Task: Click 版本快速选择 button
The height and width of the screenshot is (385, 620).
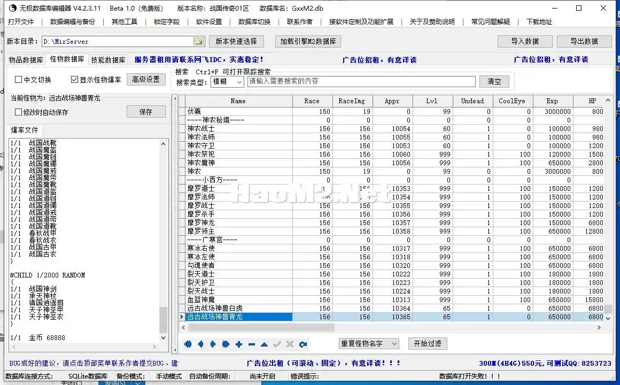Action: 236,41
